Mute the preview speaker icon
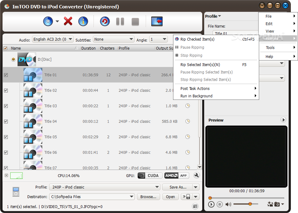This screenshot has width=298, height=213. (228, 204)
